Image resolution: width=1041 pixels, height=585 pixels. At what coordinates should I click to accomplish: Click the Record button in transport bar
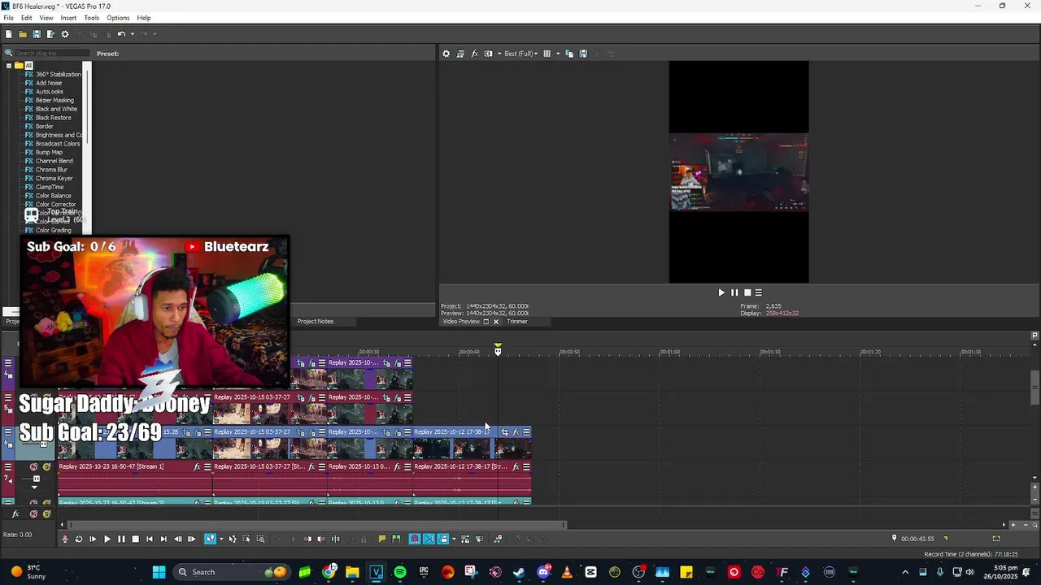tap(64, 539)
